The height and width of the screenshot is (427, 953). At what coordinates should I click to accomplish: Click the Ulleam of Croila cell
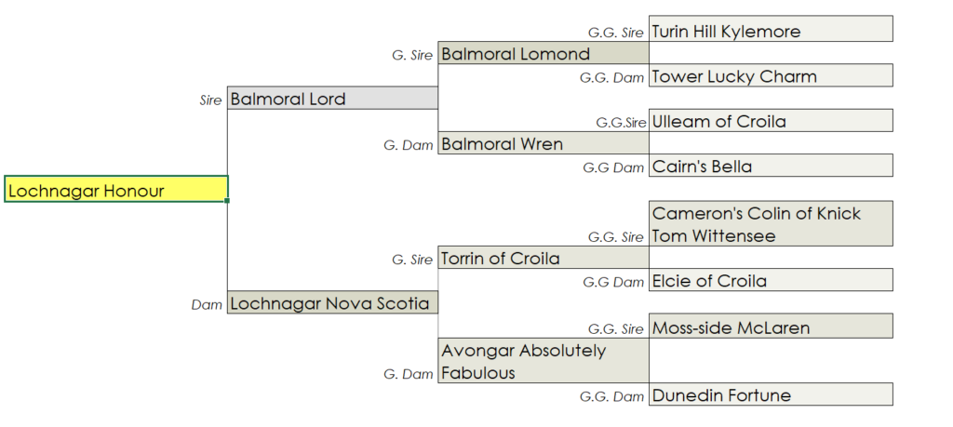coord(771,121)
